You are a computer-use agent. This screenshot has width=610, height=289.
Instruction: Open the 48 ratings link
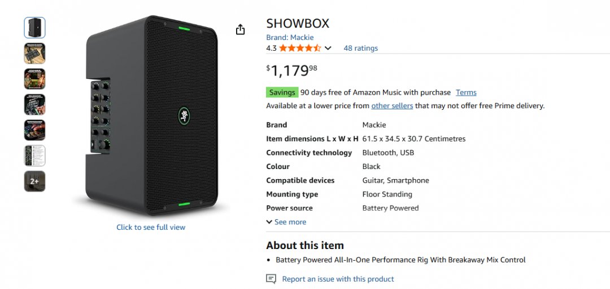[x=360, y=48]
